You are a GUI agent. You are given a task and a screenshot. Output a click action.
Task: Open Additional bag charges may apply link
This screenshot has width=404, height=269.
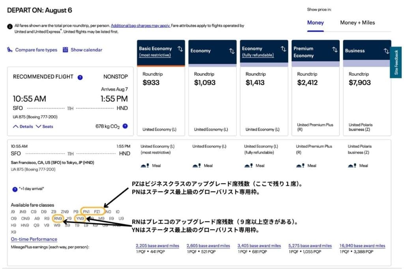(140, 26)
